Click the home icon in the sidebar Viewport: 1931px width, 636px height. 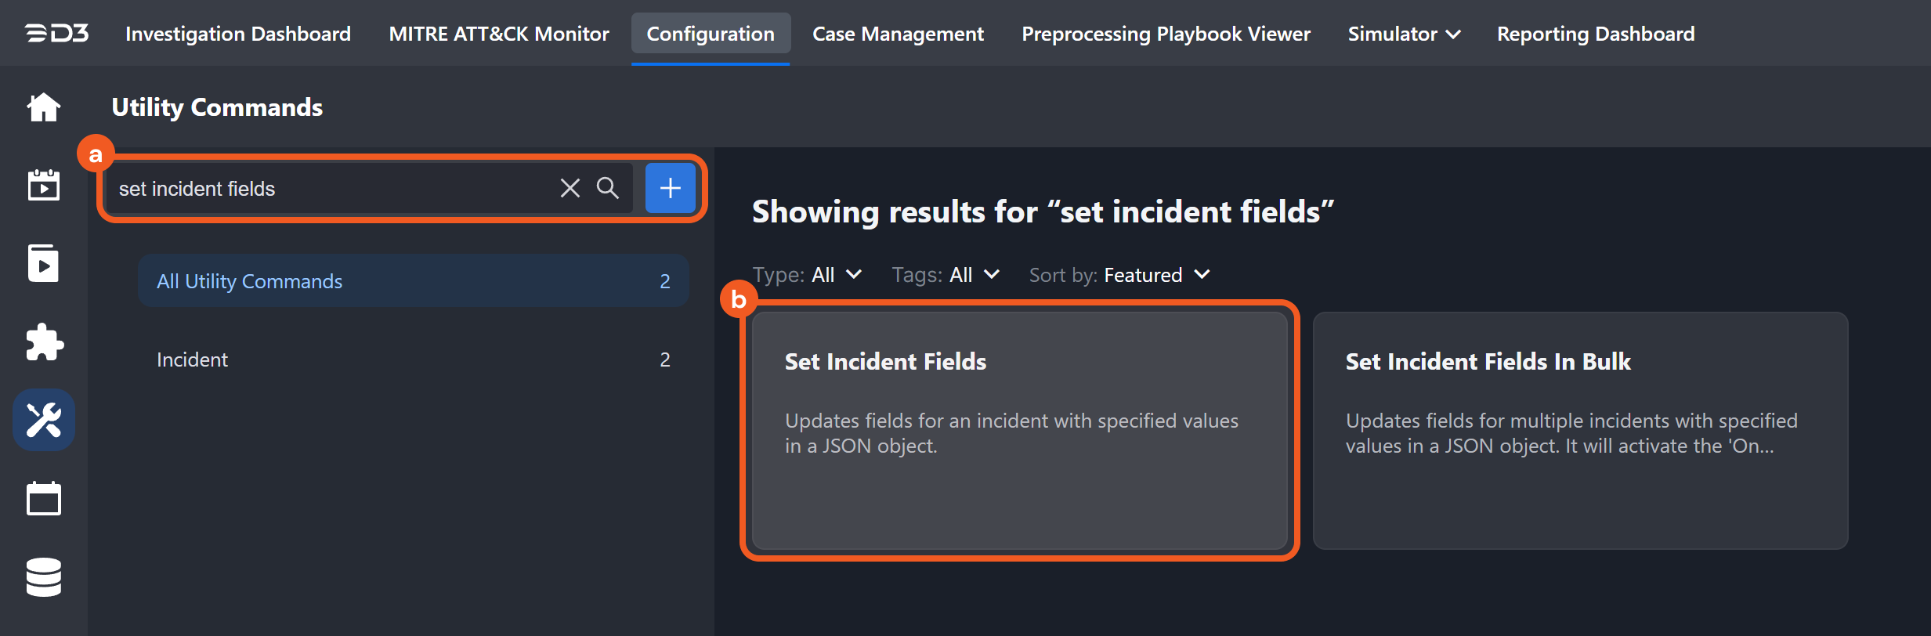coord(44,107)
